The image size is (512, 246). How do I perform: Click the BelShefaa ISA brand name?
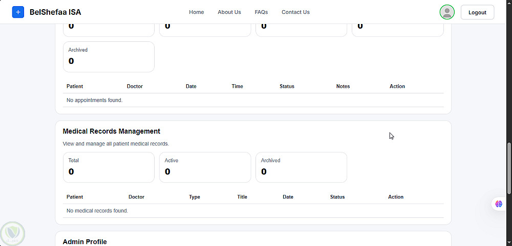55,12
